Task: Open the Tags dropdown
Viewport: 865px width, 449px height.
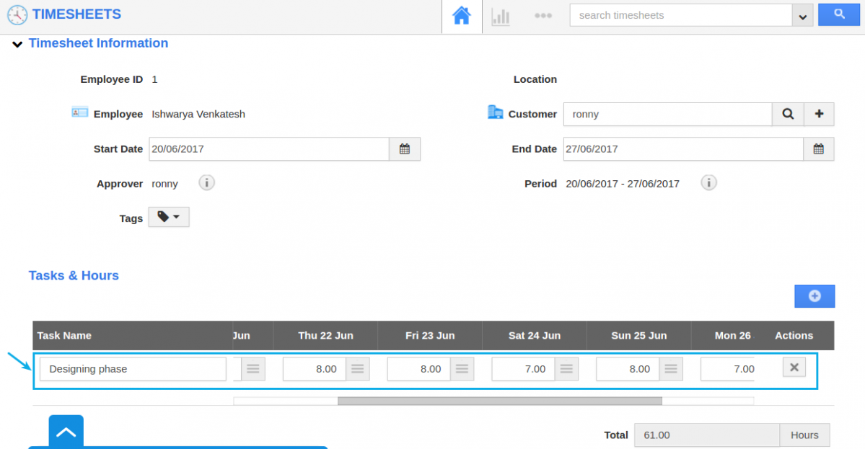Action: click(x=168, y=216)
